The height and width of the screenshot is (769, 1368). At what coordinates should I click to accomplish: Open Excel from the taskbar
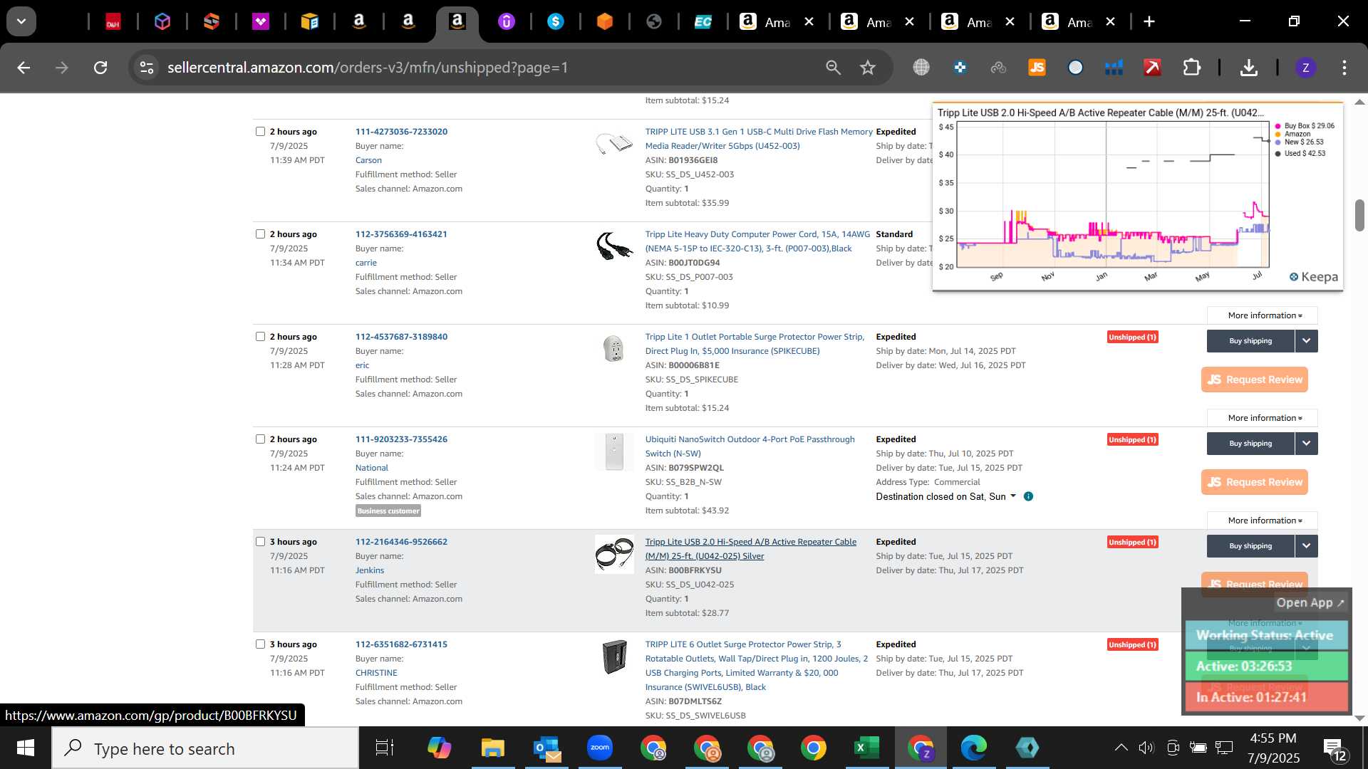[866, 748]
